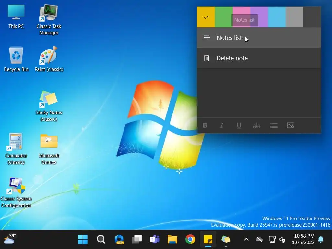Select the Classic Task Manager shortcut
Viewport: 332px width, 249px height.
[49, 19]
